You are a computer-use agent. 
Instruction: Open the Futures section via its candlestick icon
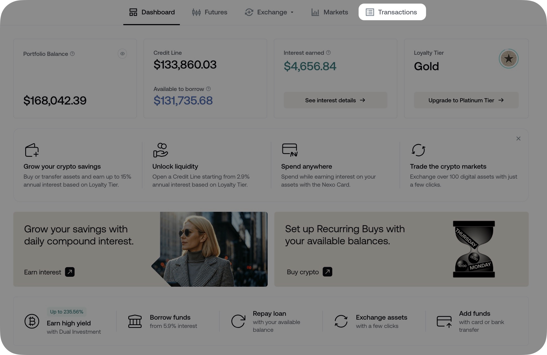coord(196,12)
